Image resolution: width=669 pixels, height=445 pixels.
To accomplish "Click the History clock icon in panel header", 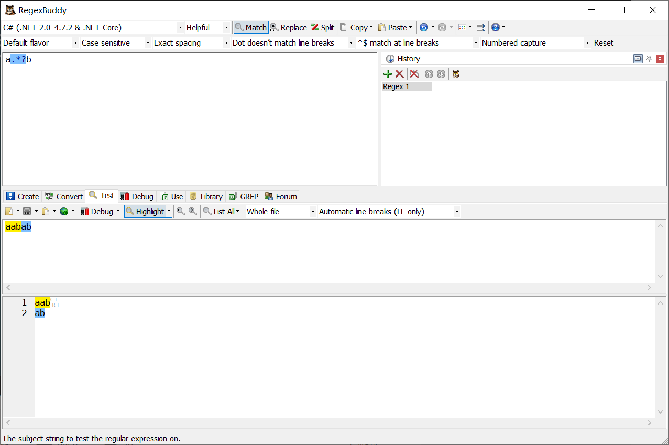I will pos(390,59).
